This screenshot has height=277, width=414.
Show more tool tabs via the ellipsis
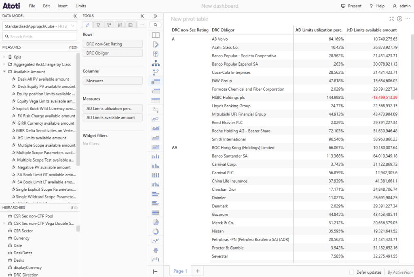click(142, 25)
